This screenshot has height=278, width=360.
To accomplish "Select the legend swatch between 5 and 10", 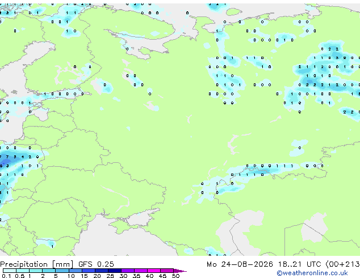I will click(x=62, y=271).
